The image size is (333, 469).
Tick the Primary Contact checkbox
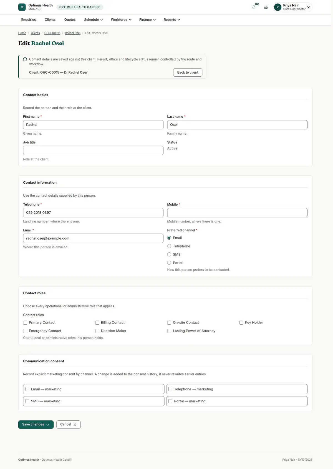point(25,323)
